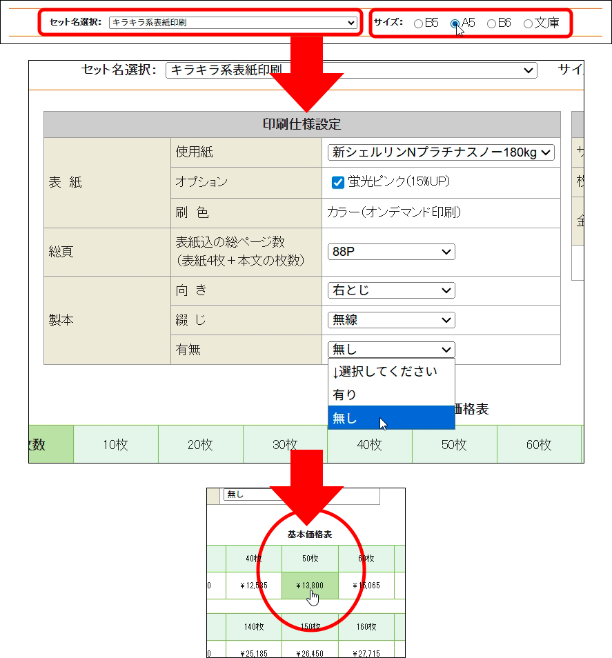612x658 pixels.
Task: Open the 向き 右とじ dropdown
Action: click(x=391, y=290)
